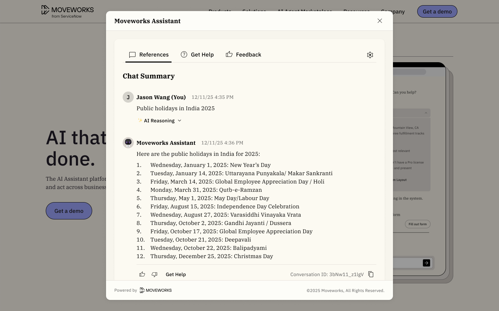Click the Get a demo button under the headline
The height and width of the screenshot is (311, 499).
69,211
